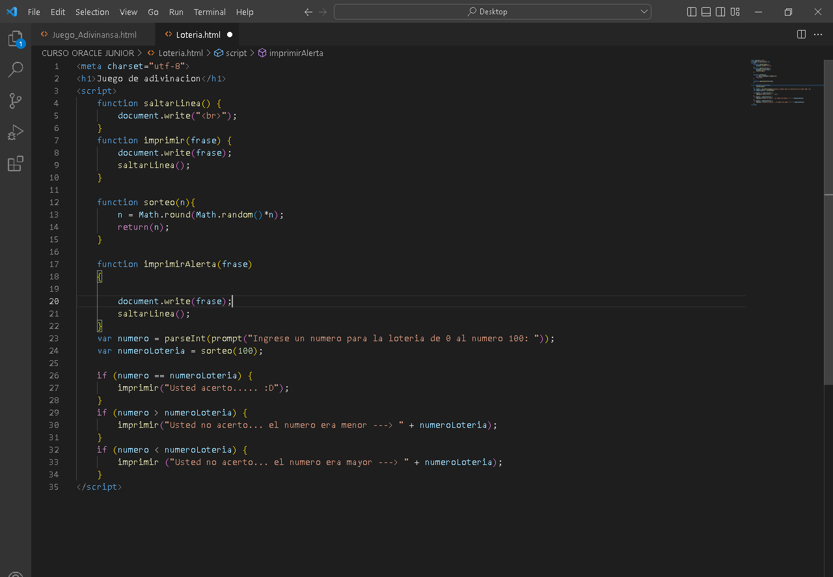833x577 pixels.
Task: Click the unsaved dot on Loteria.html tab
Action: point(230,35)
